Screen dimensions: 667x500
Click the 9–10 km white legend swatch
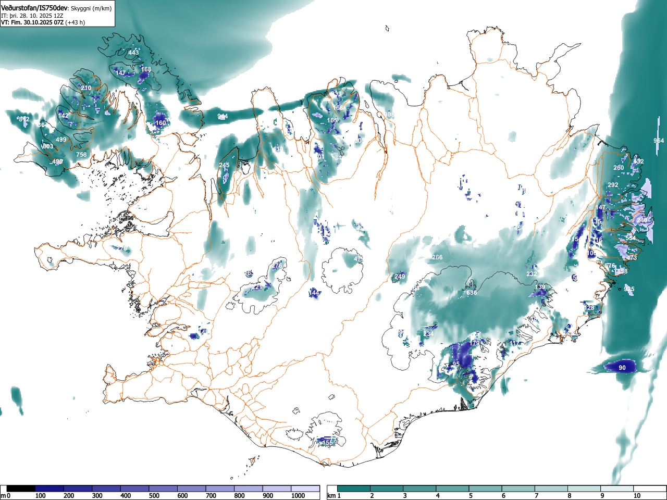click(617, 489)
